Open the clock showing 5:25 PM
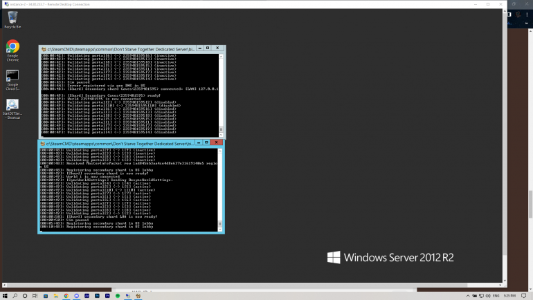The image size is (533, 300). pyautogui.click(x=509, y=296)
